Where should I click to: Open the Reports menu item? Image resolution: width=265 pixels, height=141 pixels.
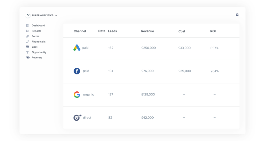(36, 31)
